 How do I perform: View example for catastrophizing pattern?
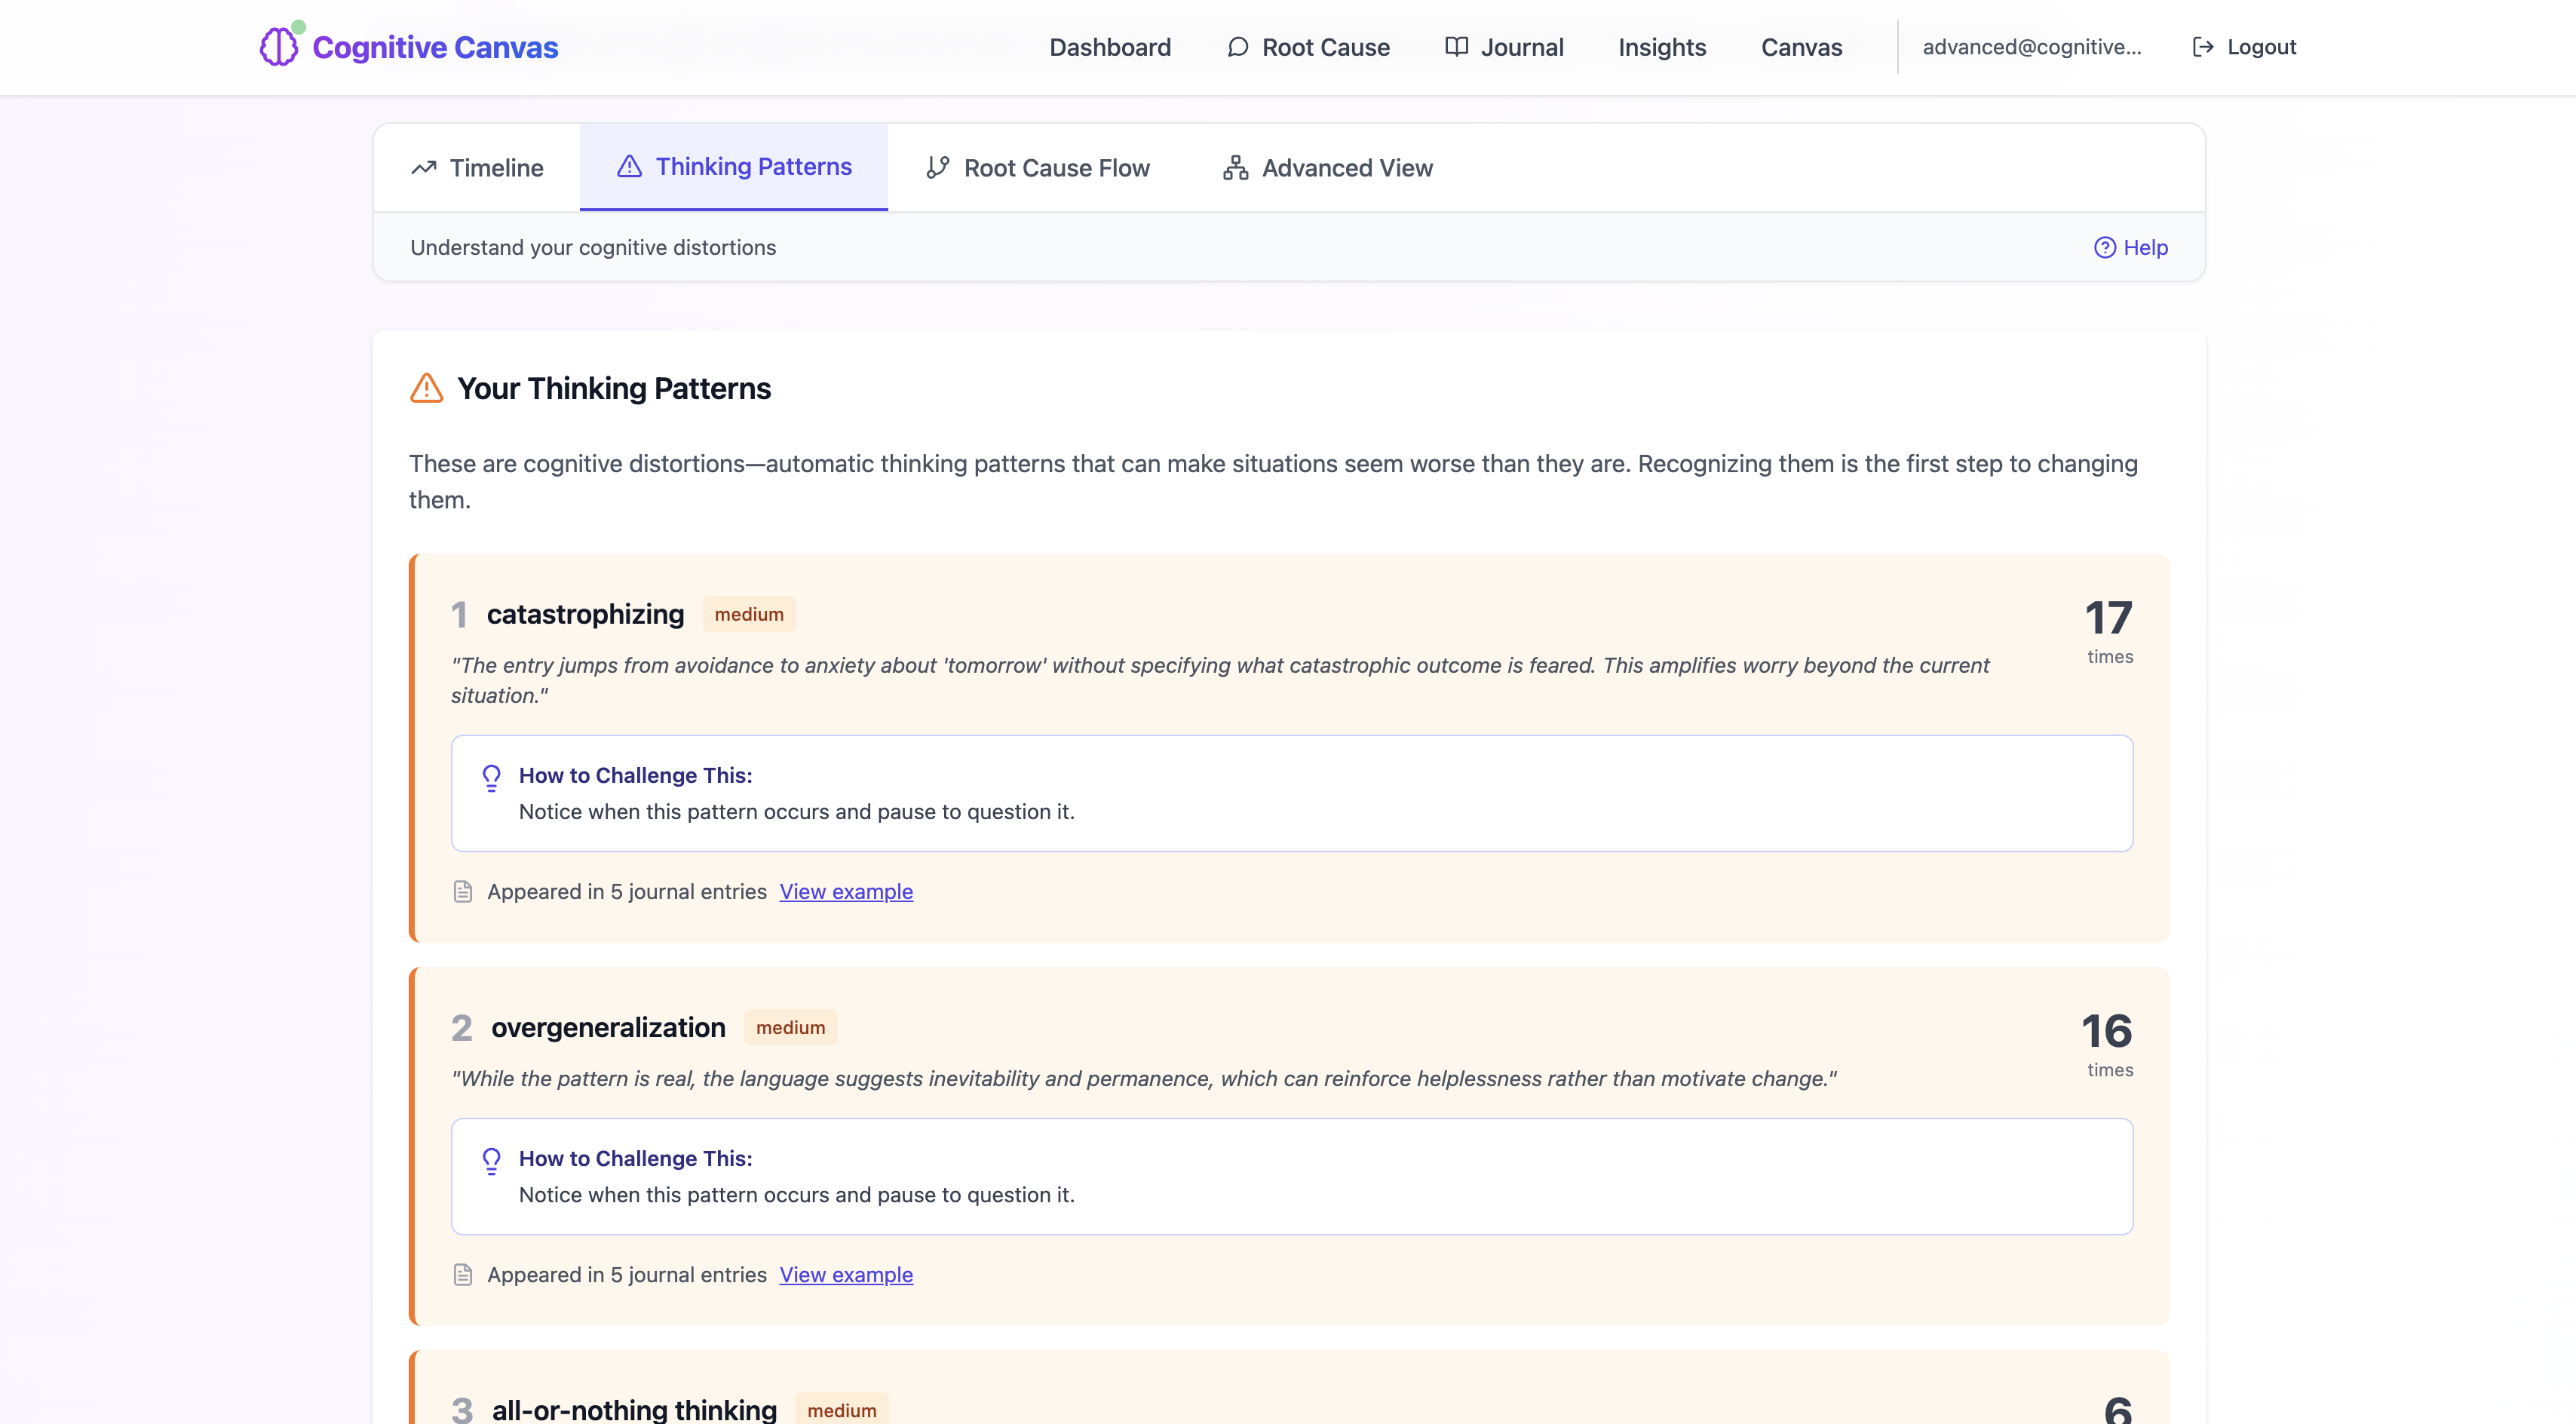[845, 891]
